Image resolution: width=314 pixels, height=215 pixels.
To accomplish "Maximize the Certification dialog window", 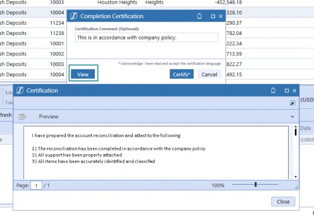I will click(x=287, y=90).
